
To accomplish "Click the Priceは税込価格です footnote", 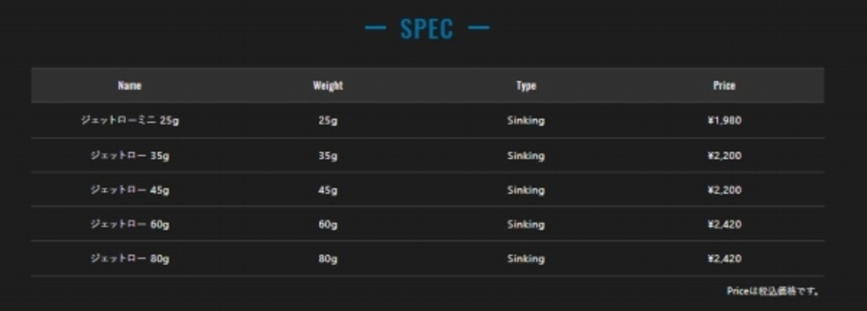I will [x=774, y=291].
